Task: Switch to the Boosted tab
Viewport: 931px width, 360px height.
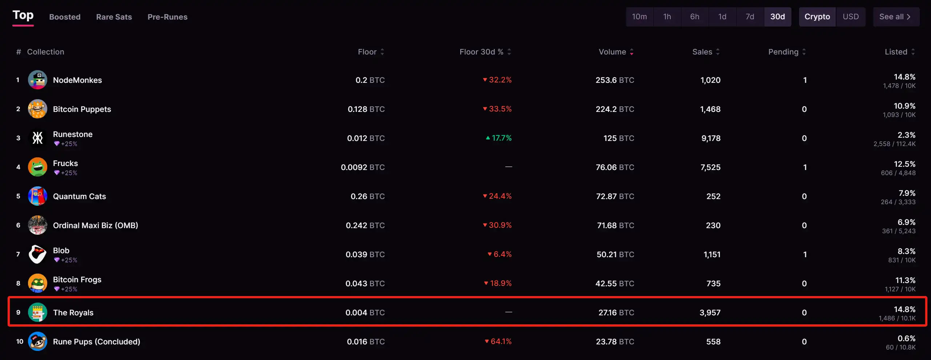Action: click(x=65, y=17)
